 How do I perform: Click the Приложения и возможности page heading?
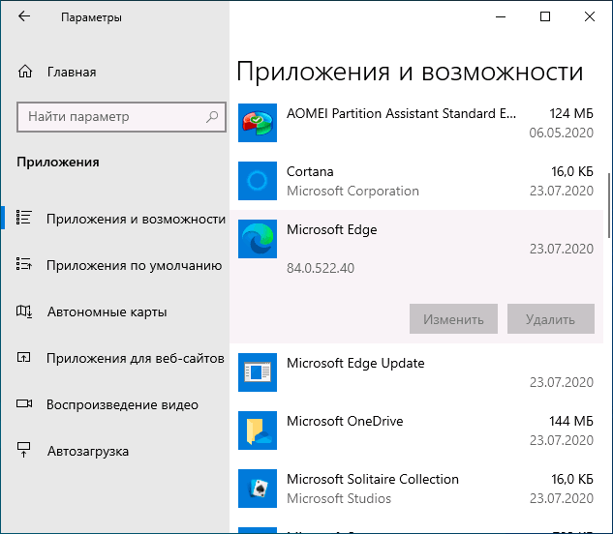410,72
